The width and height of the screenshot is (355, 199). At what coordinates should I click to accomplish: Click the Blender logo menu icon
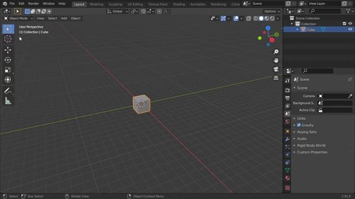(x=5, y=4)
